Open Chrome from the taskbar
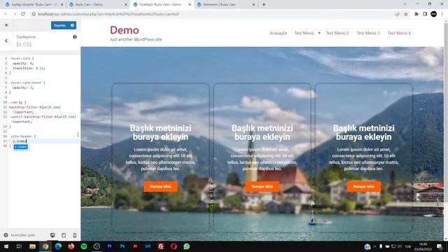The width and height of the screenshot is (448, 252). 45,246
